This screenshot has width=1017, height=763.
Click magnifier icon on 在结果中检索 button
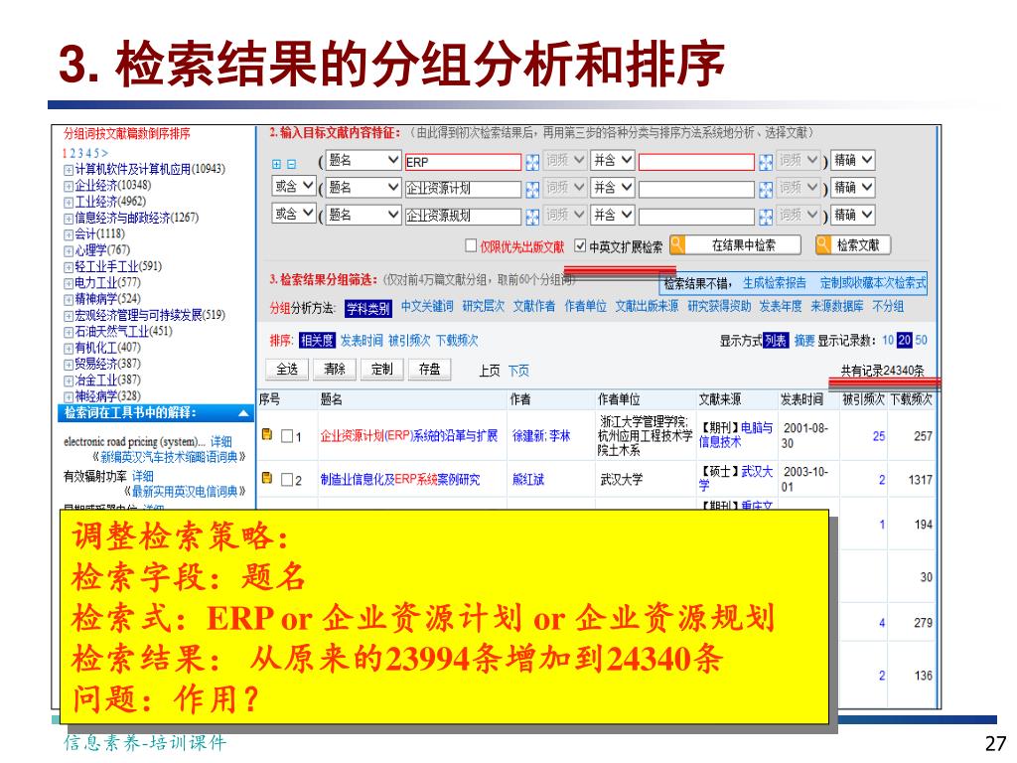(677, 244)
